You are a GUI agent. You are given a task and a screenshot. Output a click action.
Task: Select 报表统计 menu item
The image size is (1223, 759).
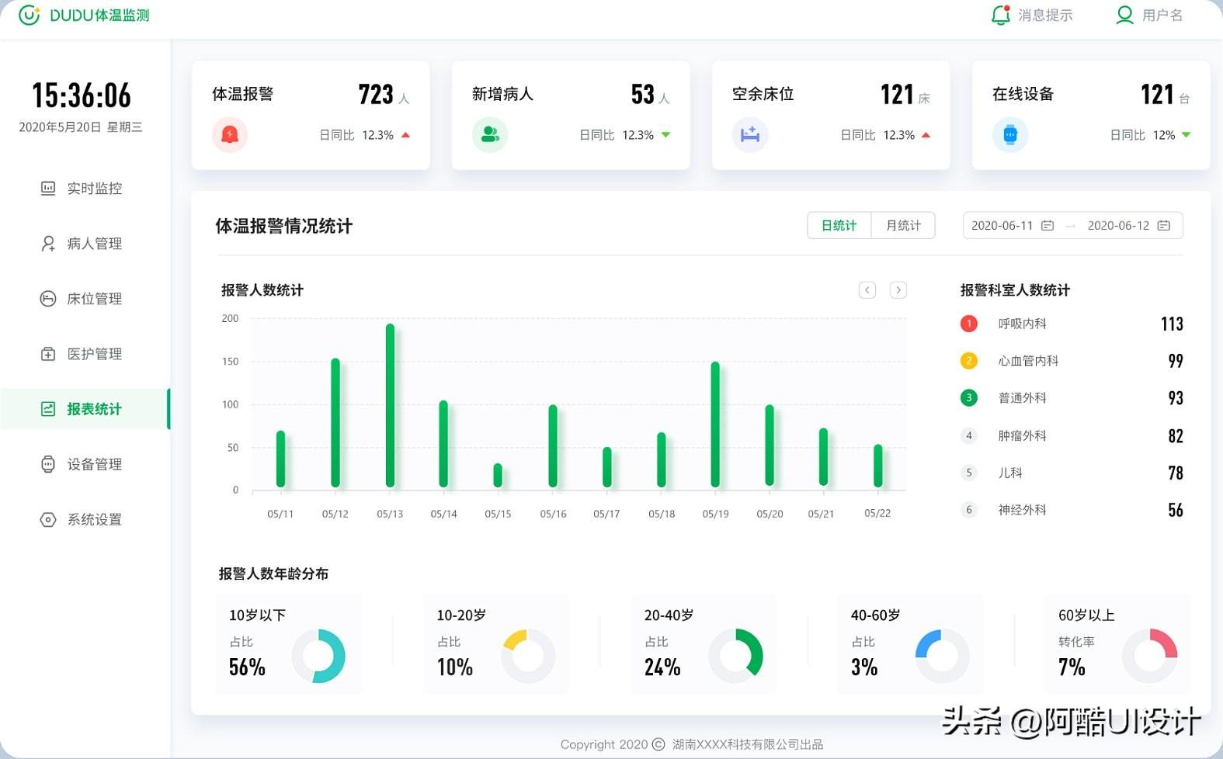tap(85, 409)
